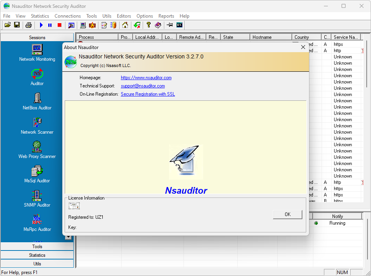Switch to the Statistics sidebar panel
Image resolution: width=371 pixels, height=276 pixels.
click(37, 255)
